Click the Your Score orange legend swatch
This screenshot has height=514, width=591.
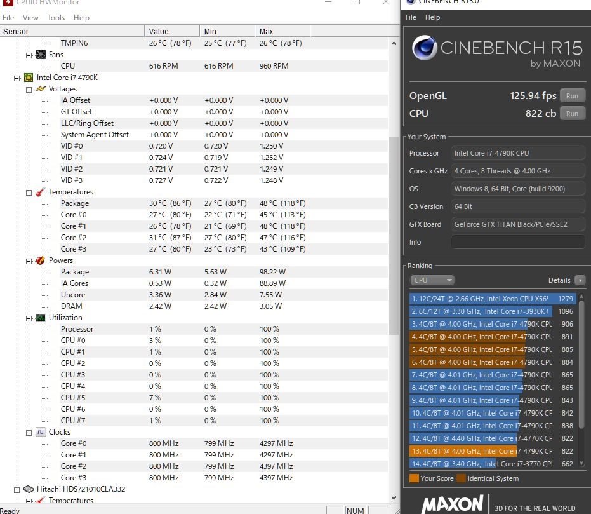point(414,478)
